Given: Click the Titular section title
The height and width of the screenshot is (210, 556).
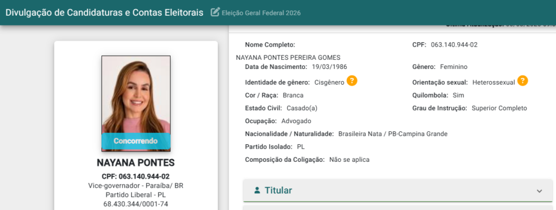Looking at the screenshot, I should click(x=279, y=190).
